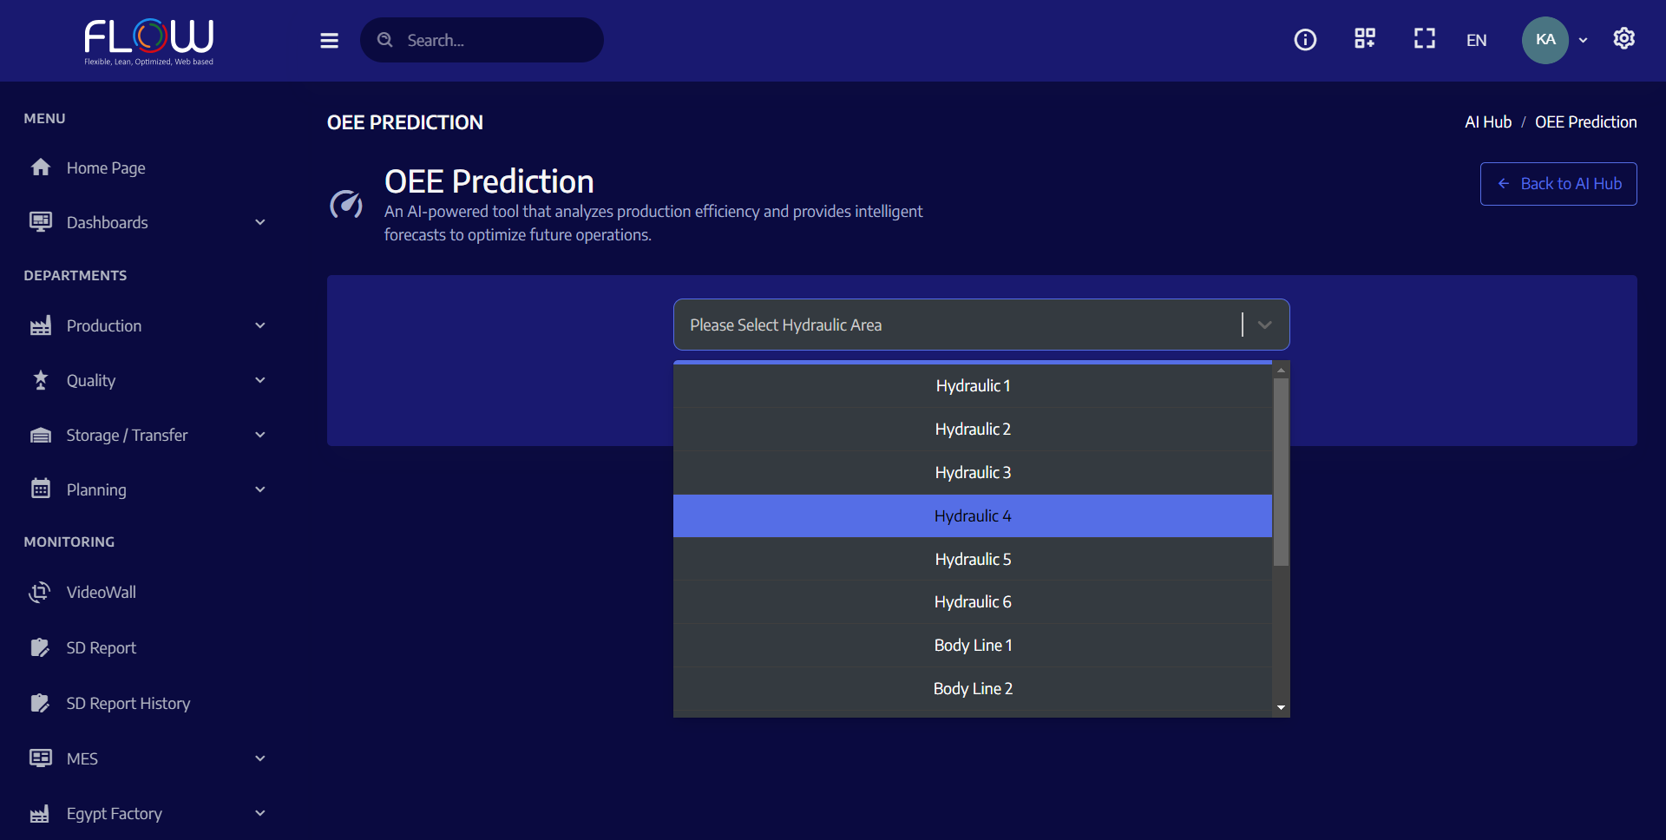Open SD Report History page
This screenshot has height=840, width=1666.
tap(128, 704)
